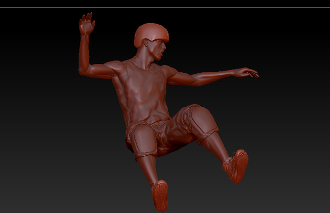The image size is (330, 213).
Task: Click the sole of the right-side shoe
Action: click(x=237, y=166)
